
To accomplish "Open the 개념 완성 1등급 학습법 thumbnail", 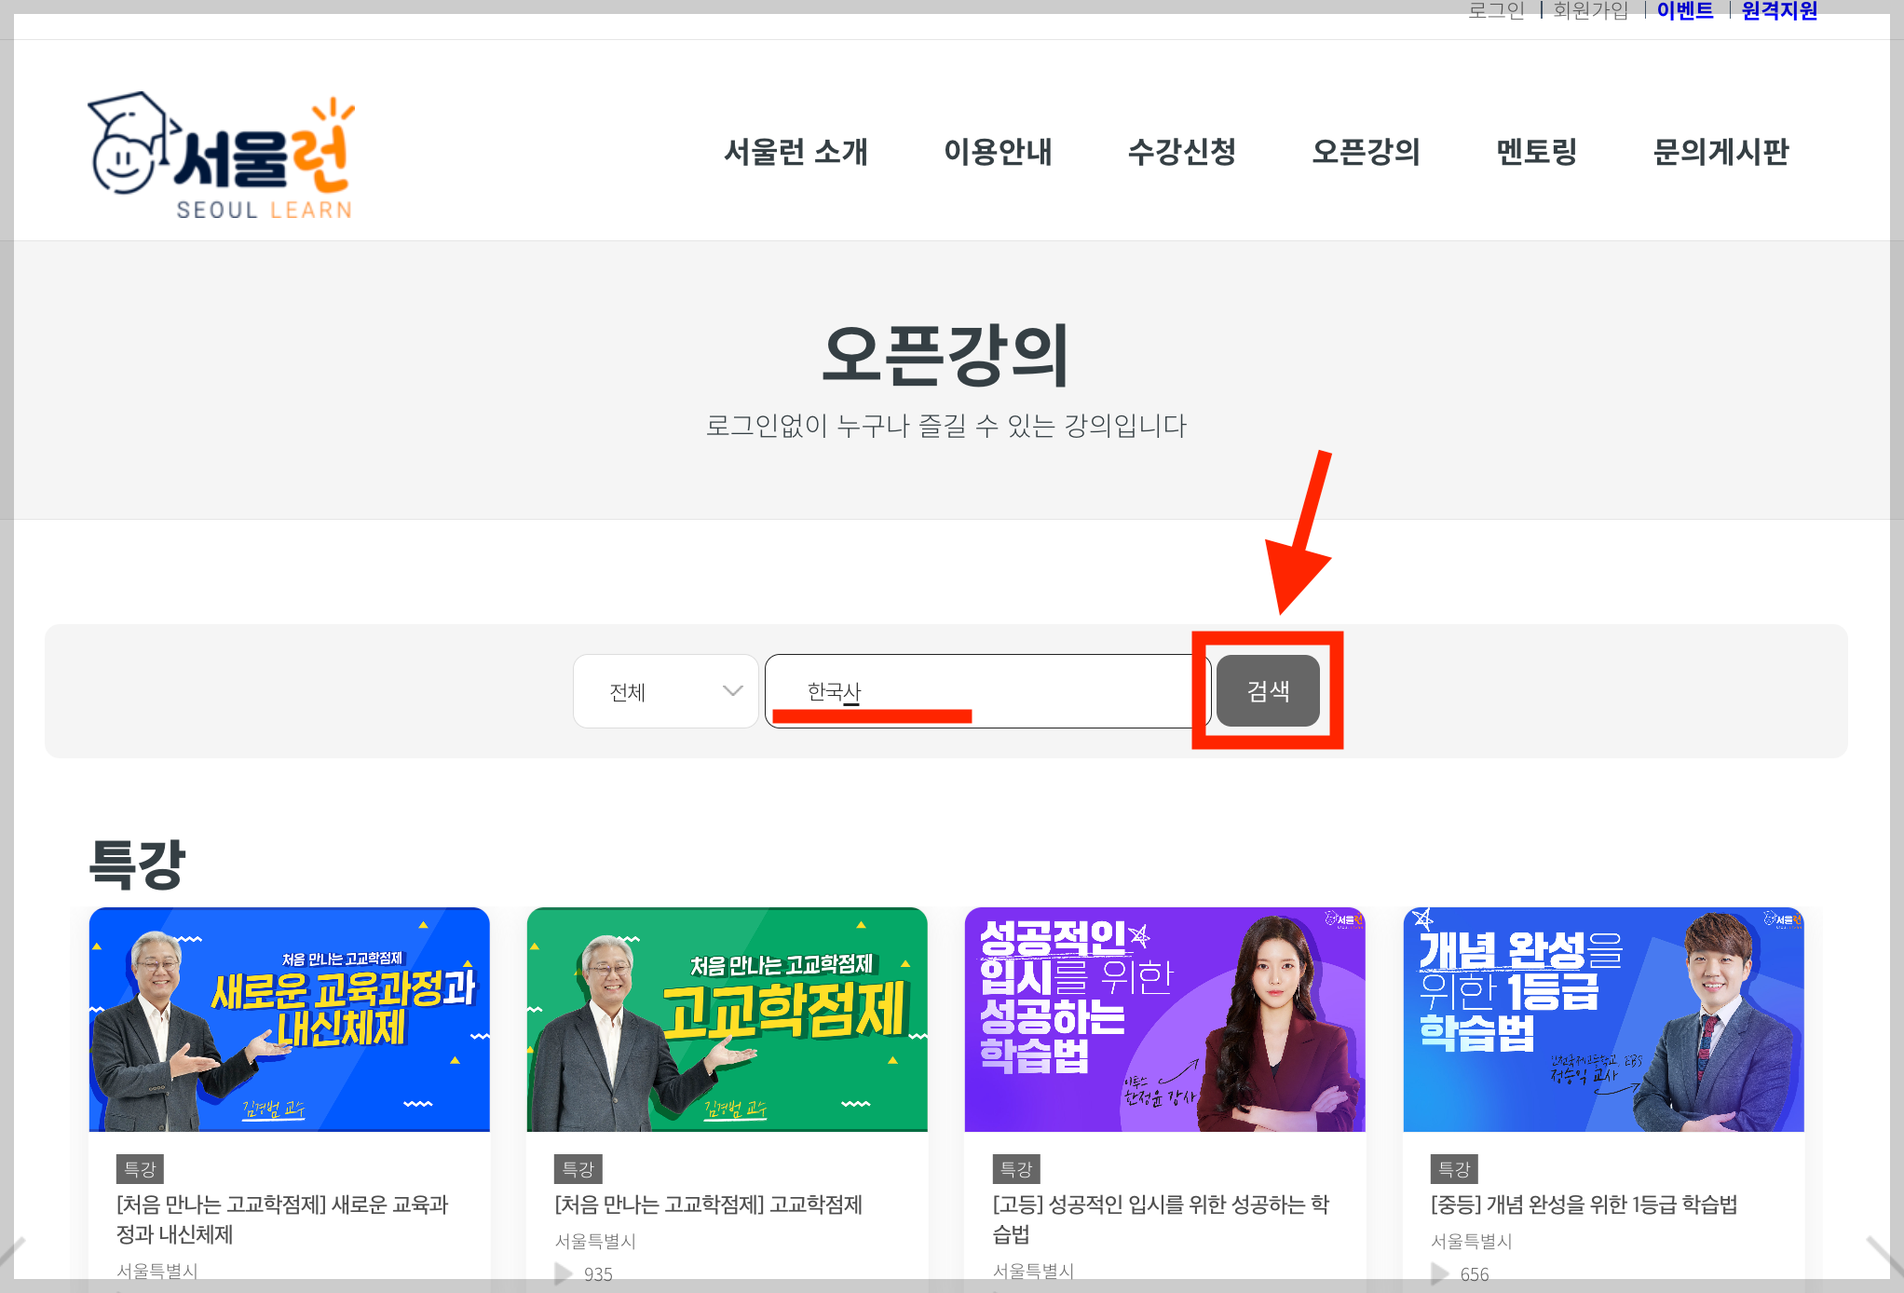I will 1602,1019.
